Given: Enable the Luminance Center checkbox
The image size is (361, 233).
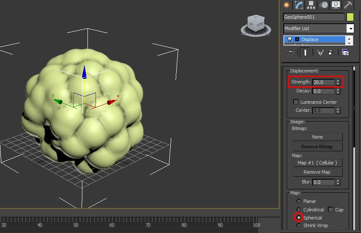Looking at the screenshot, I should click(296, 102).
